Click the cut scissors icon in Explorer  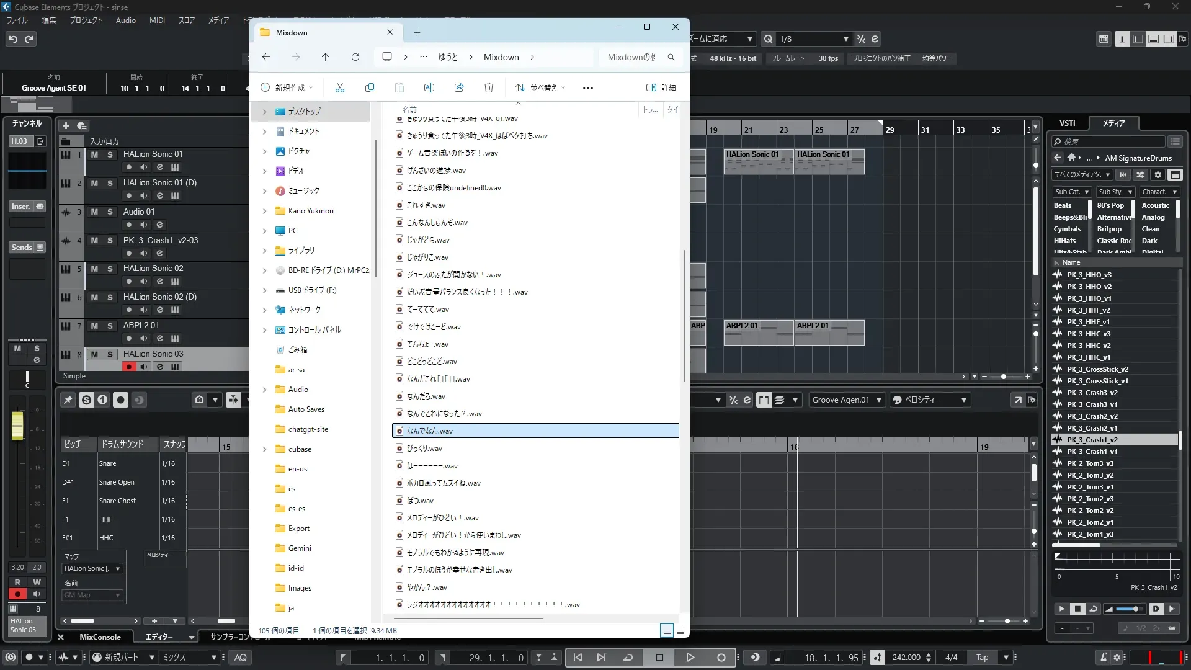339,87
